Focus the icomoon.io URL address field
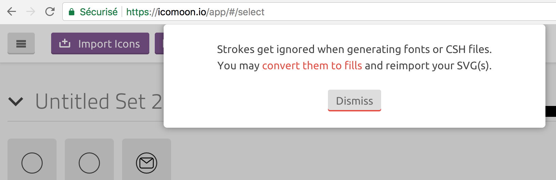 307,12
